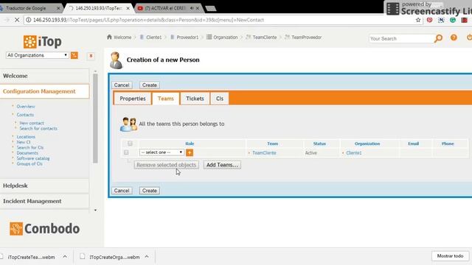Click the sidebar scrollbar thumb
The image size is (472, 265).
(95, 118)
